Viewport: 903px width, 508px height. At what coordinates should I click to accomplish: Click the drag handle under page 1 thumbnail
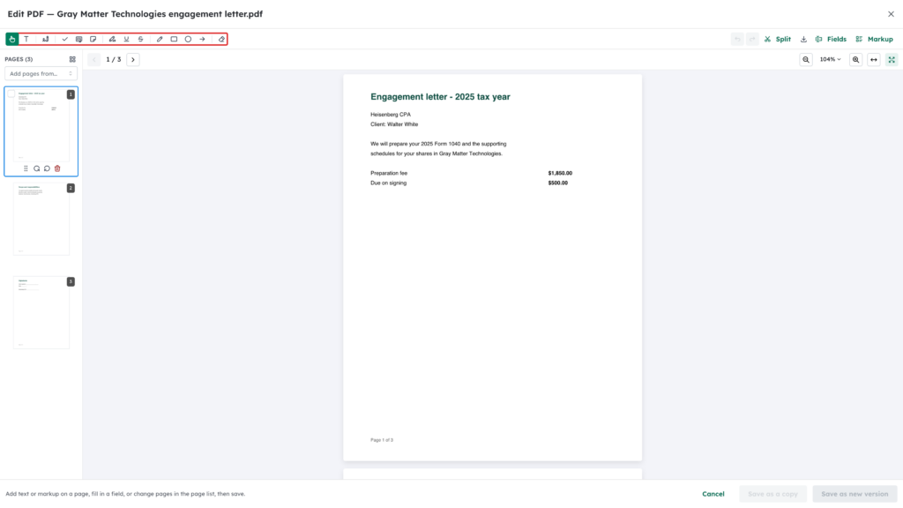point(26,168)
